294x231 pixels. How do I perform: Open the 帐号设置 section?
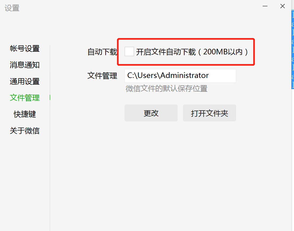tap(24, 49)
